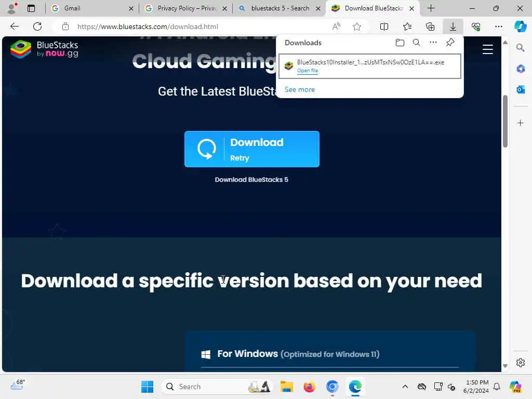Open Chrome from the taskbar
The image size is (532, 399).
click(x=332, y=387)
